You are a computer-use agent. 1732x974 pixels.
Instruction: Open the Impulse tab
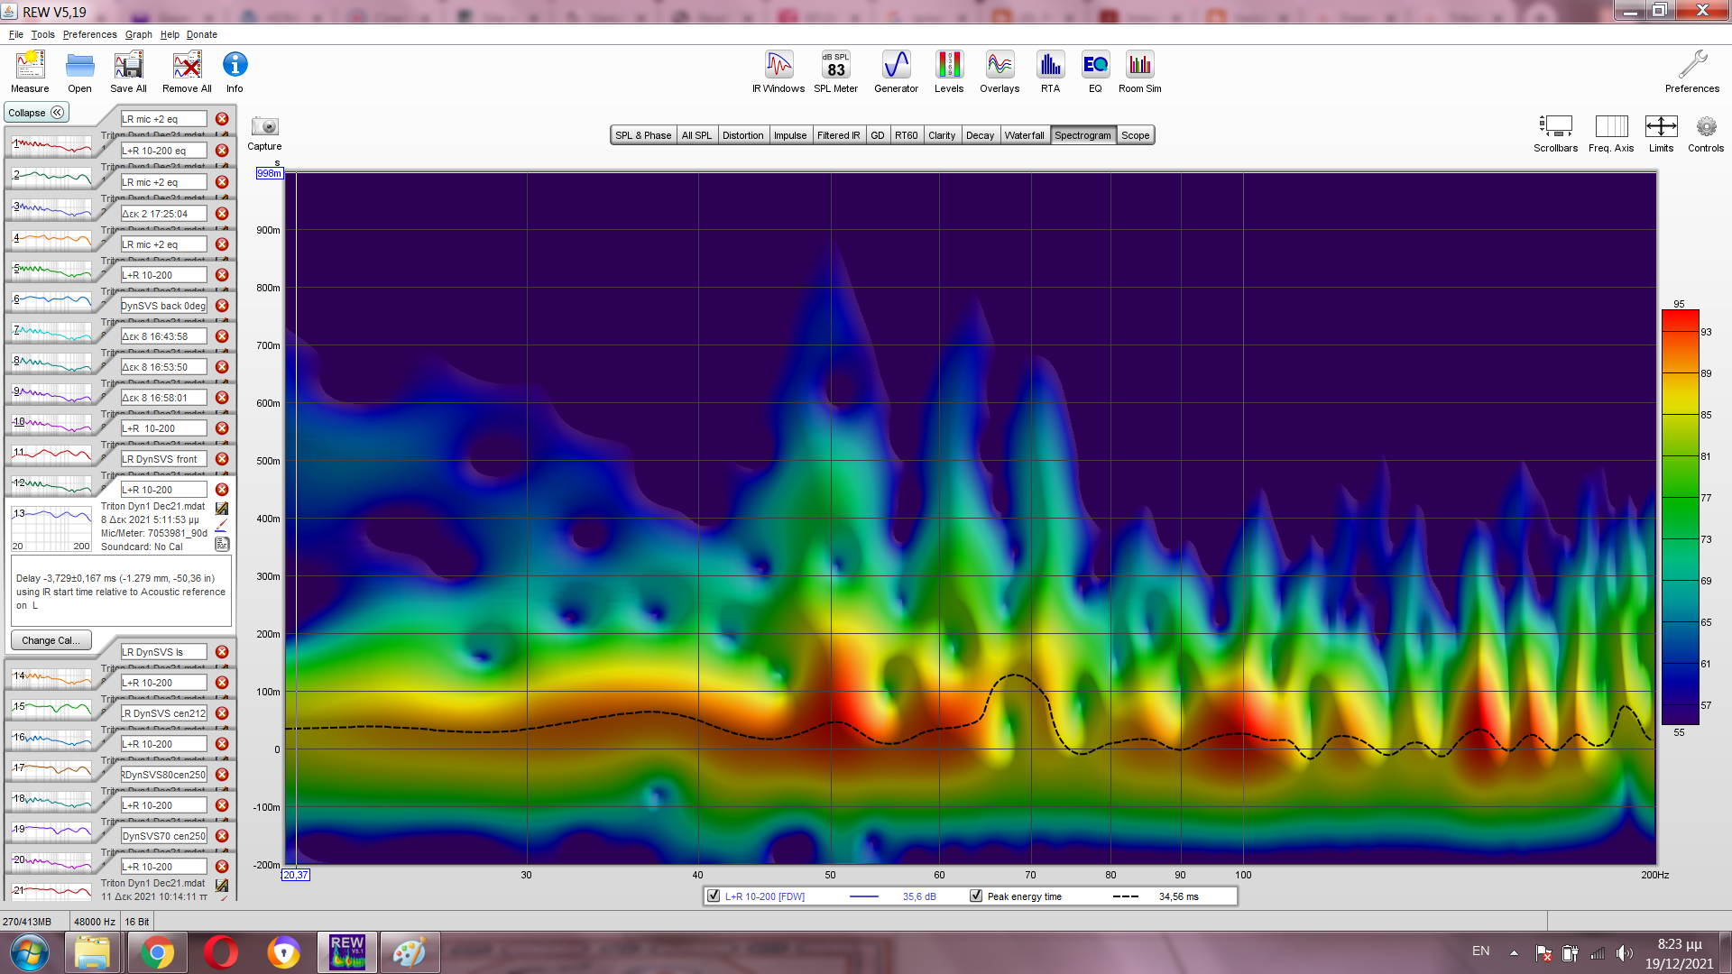click(790, 135)
